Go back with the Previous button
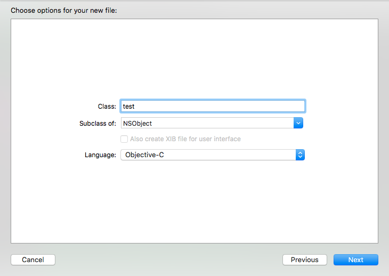The image size is (389, 276). tap(305, 260)
